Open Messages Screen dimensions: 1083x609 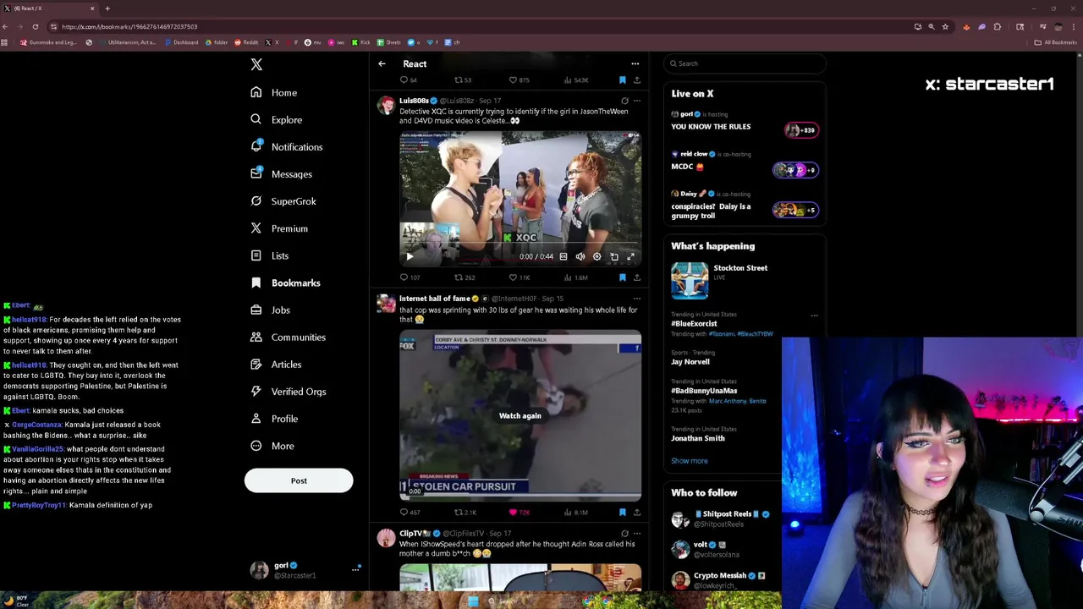(x=282, y=173)
